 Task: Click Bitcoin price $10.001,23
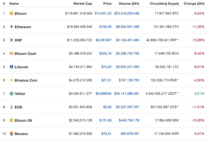pos(103,13)
